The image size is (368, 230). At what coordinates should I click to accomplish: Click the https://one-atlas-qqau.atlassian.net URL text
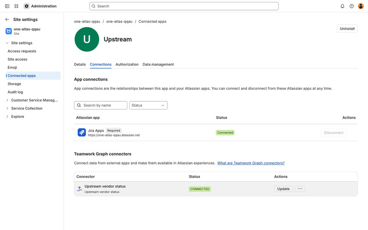click(x=114, y=135)
